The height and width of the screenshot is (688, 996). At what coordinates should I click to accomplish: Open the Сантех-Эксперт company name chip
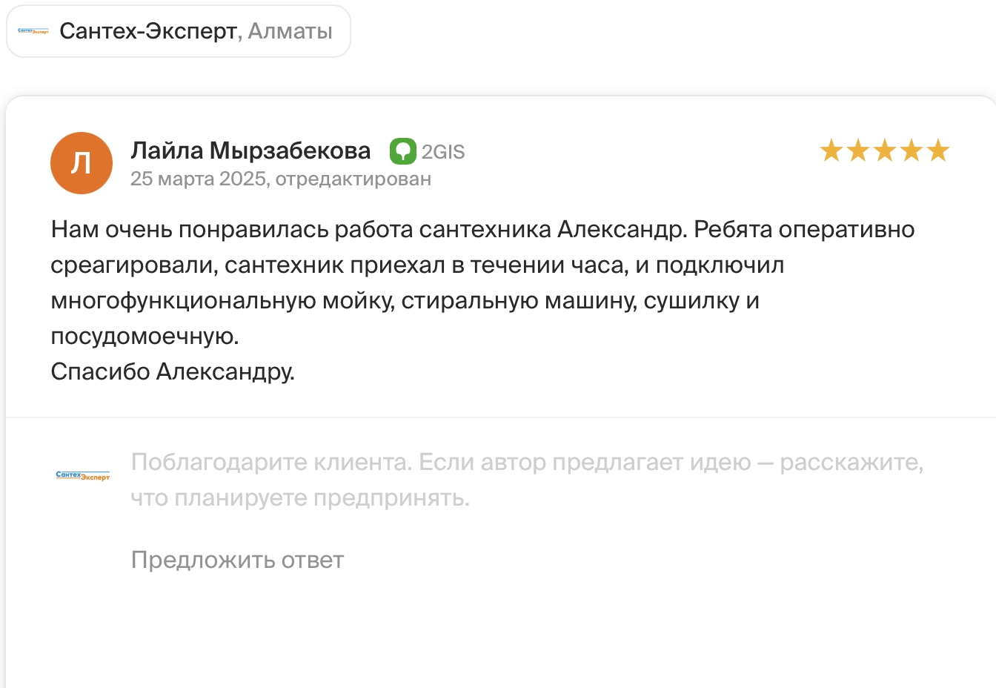179,31
